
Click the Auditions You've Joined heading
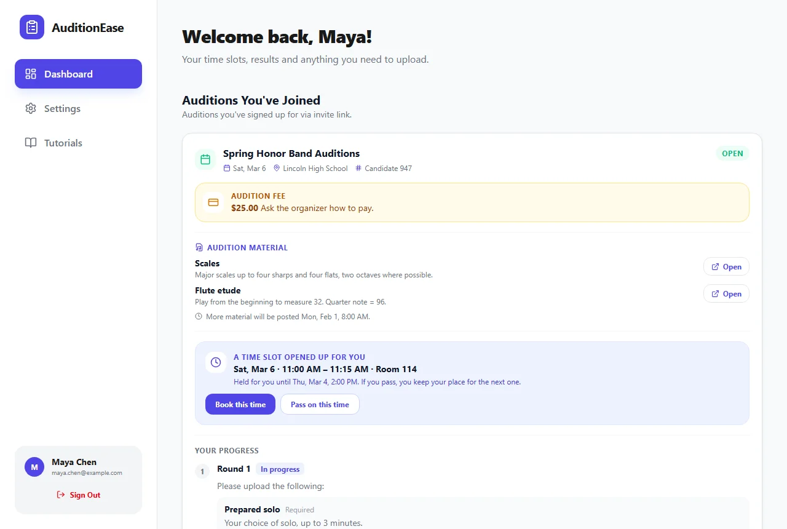[251, 100]
